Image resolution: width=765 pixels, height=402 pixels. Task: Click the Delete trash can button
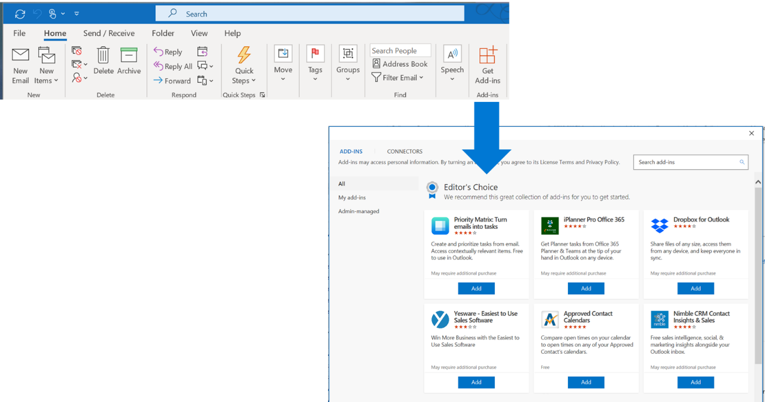click(x=104, y=61)
